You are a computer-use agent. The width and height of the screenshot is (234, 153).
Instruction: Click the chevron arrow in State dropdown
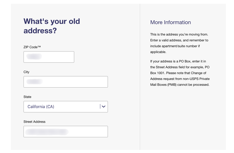(104, 107)
